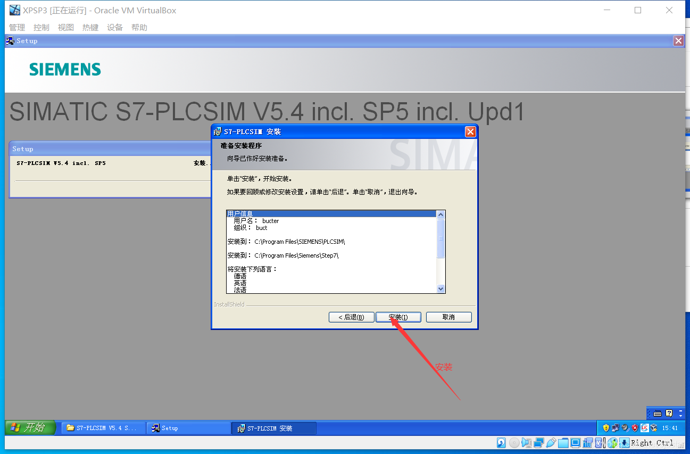Click VirtualBox network adapter status icon
690x454 pixels.
point(539,443)
